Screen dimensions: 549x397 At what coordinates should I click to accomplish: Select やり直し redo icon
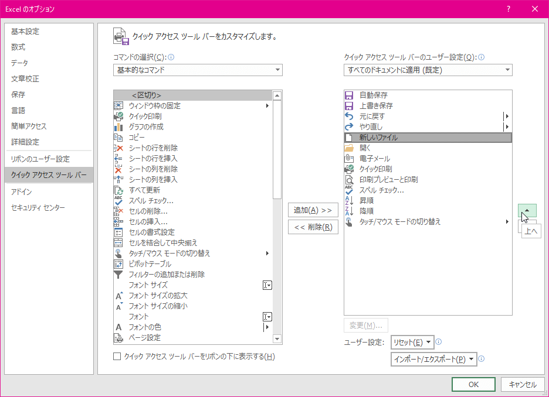pos(349,126)
